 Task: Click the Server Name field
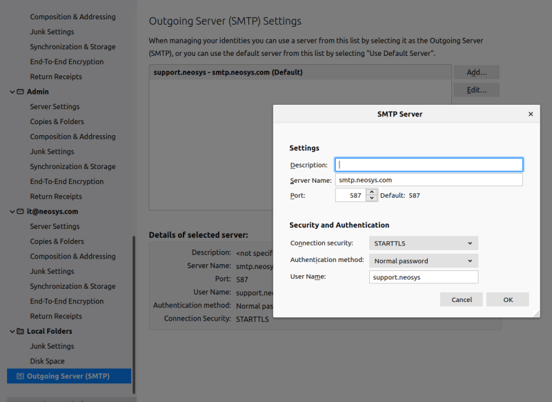pos(428,180)
